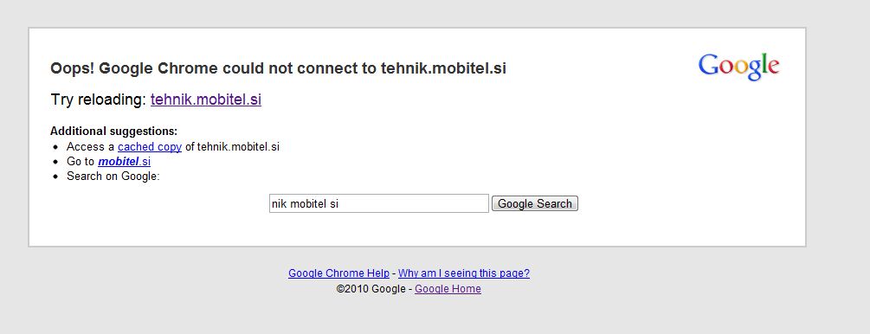Screen dimensions: 870x334
Task: Click the 'Oops! Google Chrome could not connect' heading
Action: pyautogui.click(x=278, y=68)
